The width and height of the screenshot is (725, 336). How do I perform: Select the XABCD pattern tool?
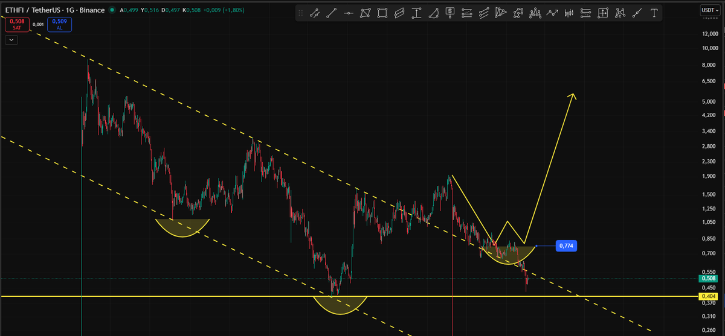(619, 13)
